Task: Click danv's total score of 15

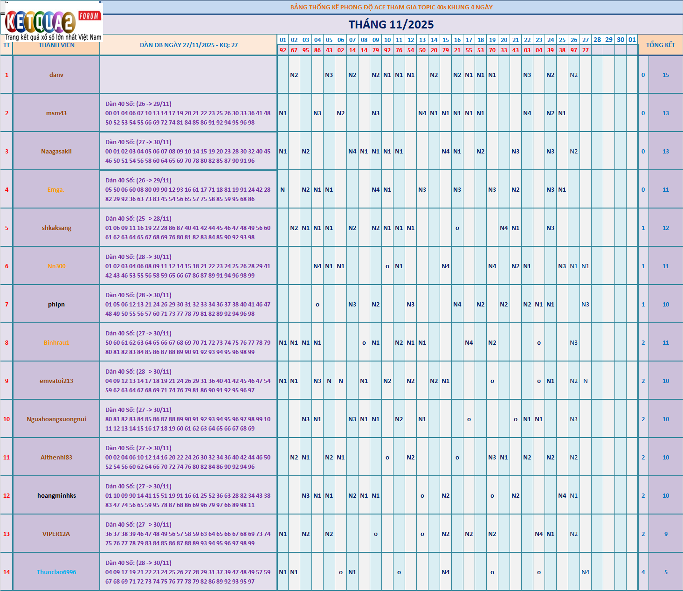Action: click(x=665, y=75)
